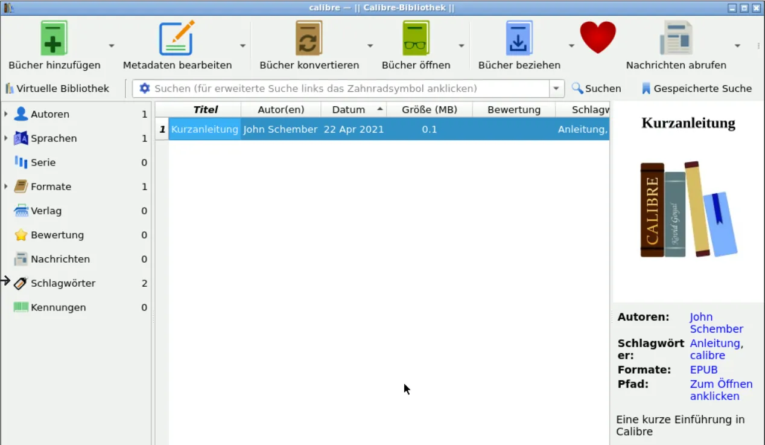This screenshot has width=765, height=445.
Task: Click the Nachrichten sidebar newspaper icon
Action: point(21,259)
